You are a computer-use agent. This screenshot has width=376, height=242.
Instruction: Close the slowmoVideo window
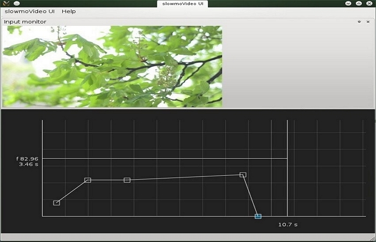click(x=370, y=3)
